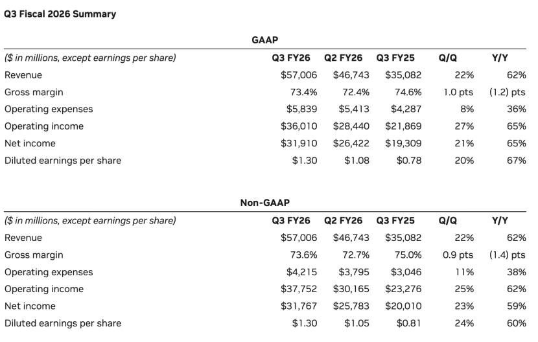Image resolution: width=538 pixels, height=342 pixels.
Task: Click the Q/Q column header in Non-GAAP table
Action: (448, 220)
